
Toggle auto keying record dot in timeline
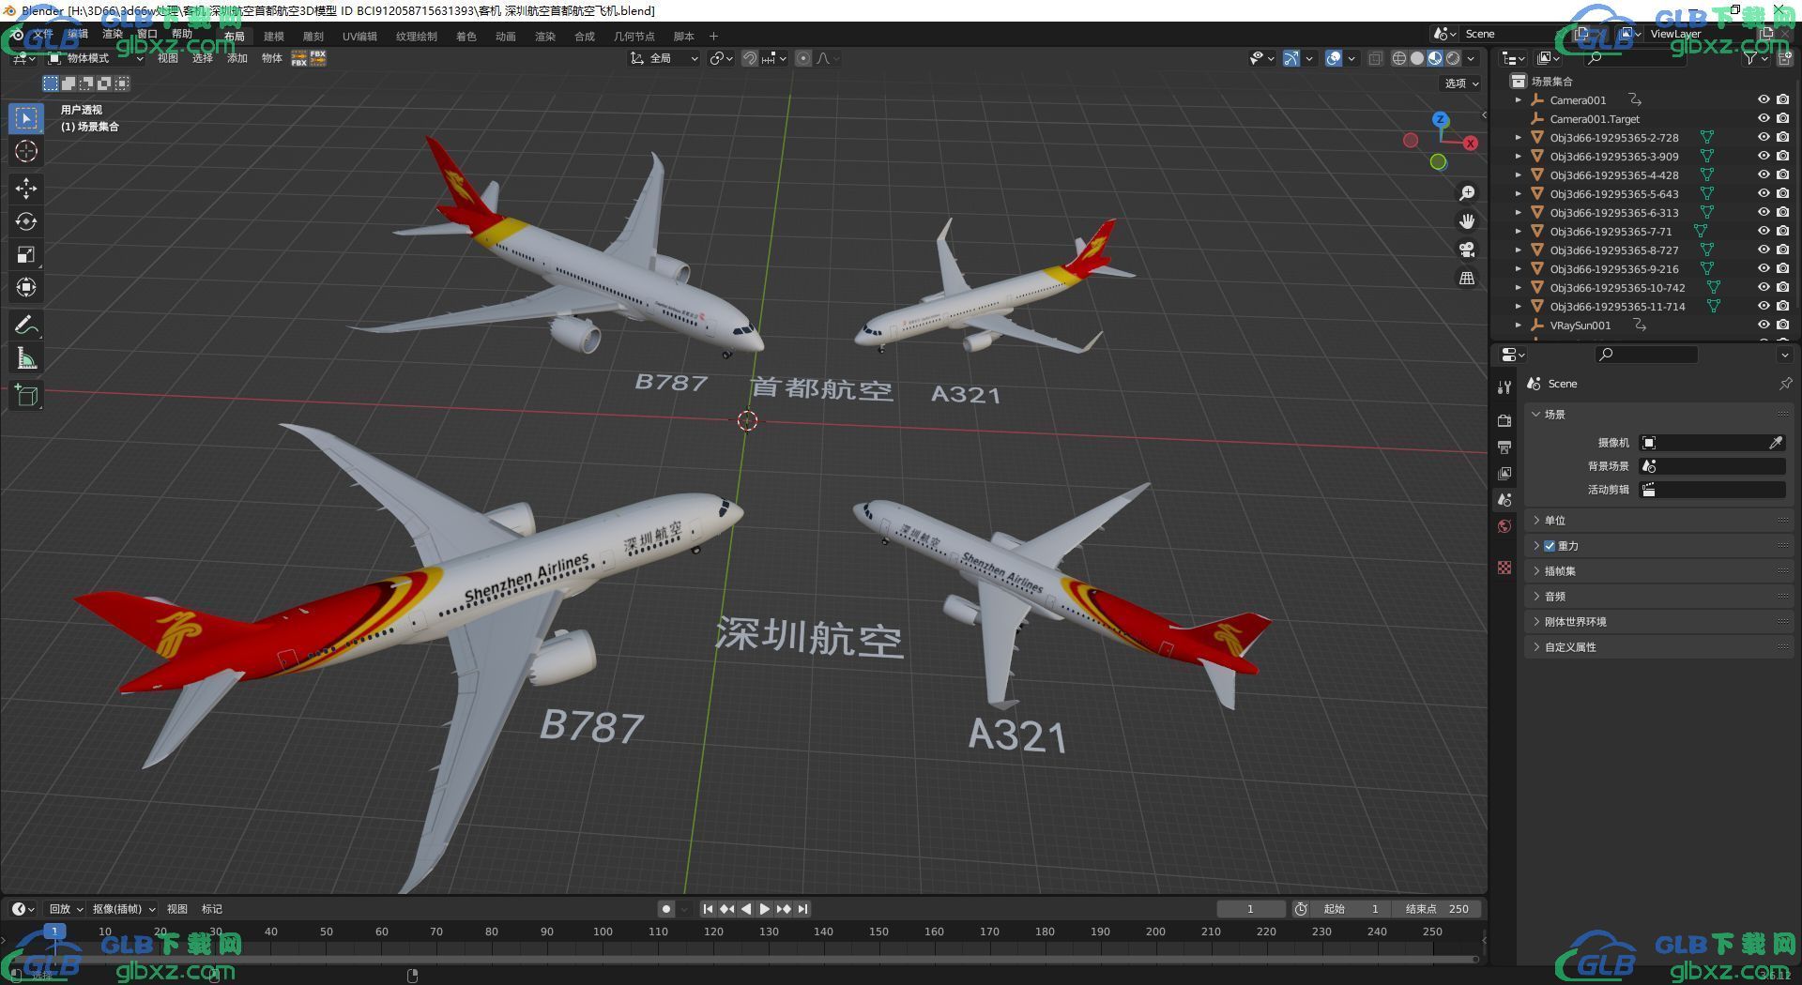[x=666, y=909]
